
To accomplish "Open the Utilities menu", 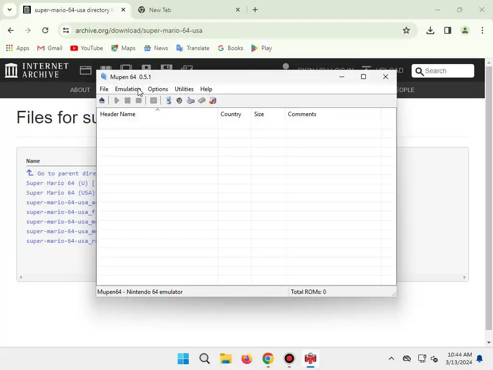I will pyautogui.click(x=184, y=89).
